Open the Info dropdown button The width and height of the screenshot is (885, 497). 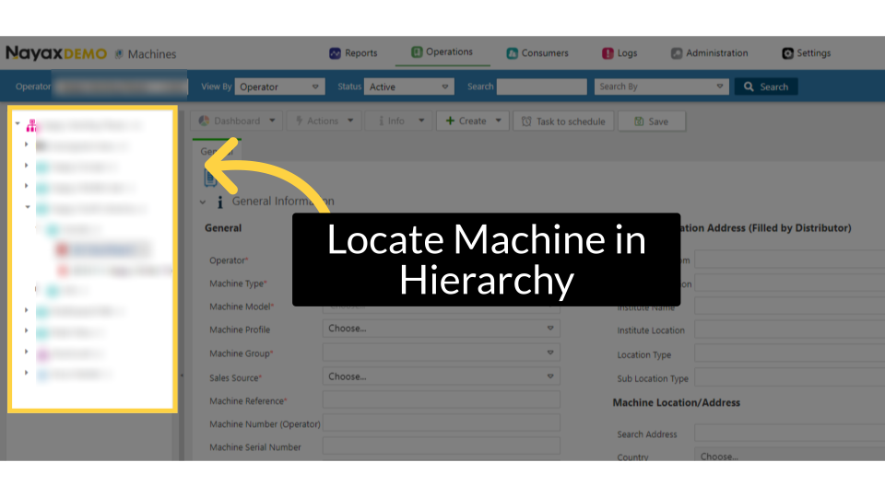pos(399,121)
